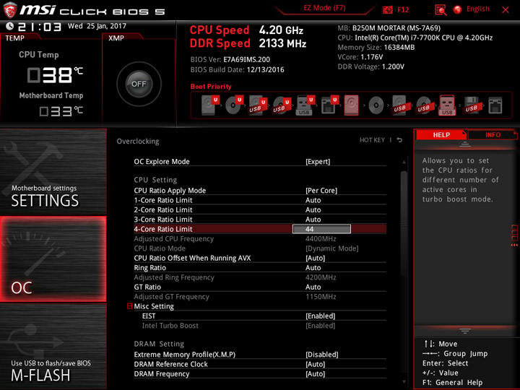Click the scrollbar up arrow in settings list
Viewport: 520px width, 390px height.
coord(404,162)
